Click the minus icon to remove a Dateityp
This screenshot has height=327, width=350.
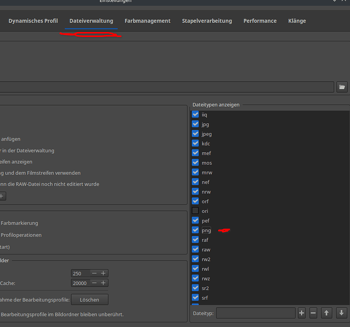click(313, 313)
